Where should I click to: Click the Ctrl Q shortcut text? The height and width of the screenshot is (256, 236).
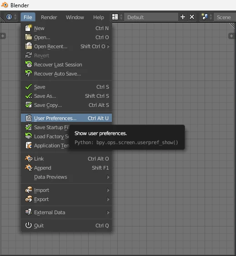(102, 225)
